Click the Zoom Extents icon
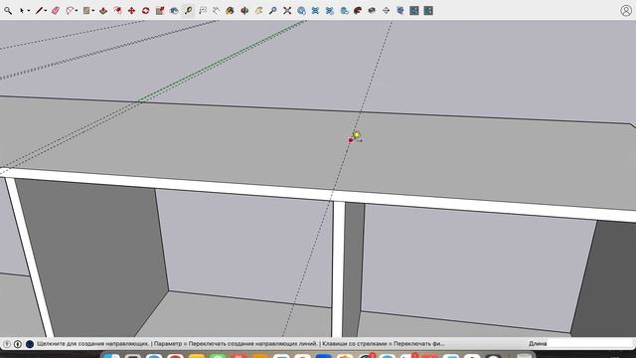The height and width of the screenshot is (358, 636). tap(287, 11)
